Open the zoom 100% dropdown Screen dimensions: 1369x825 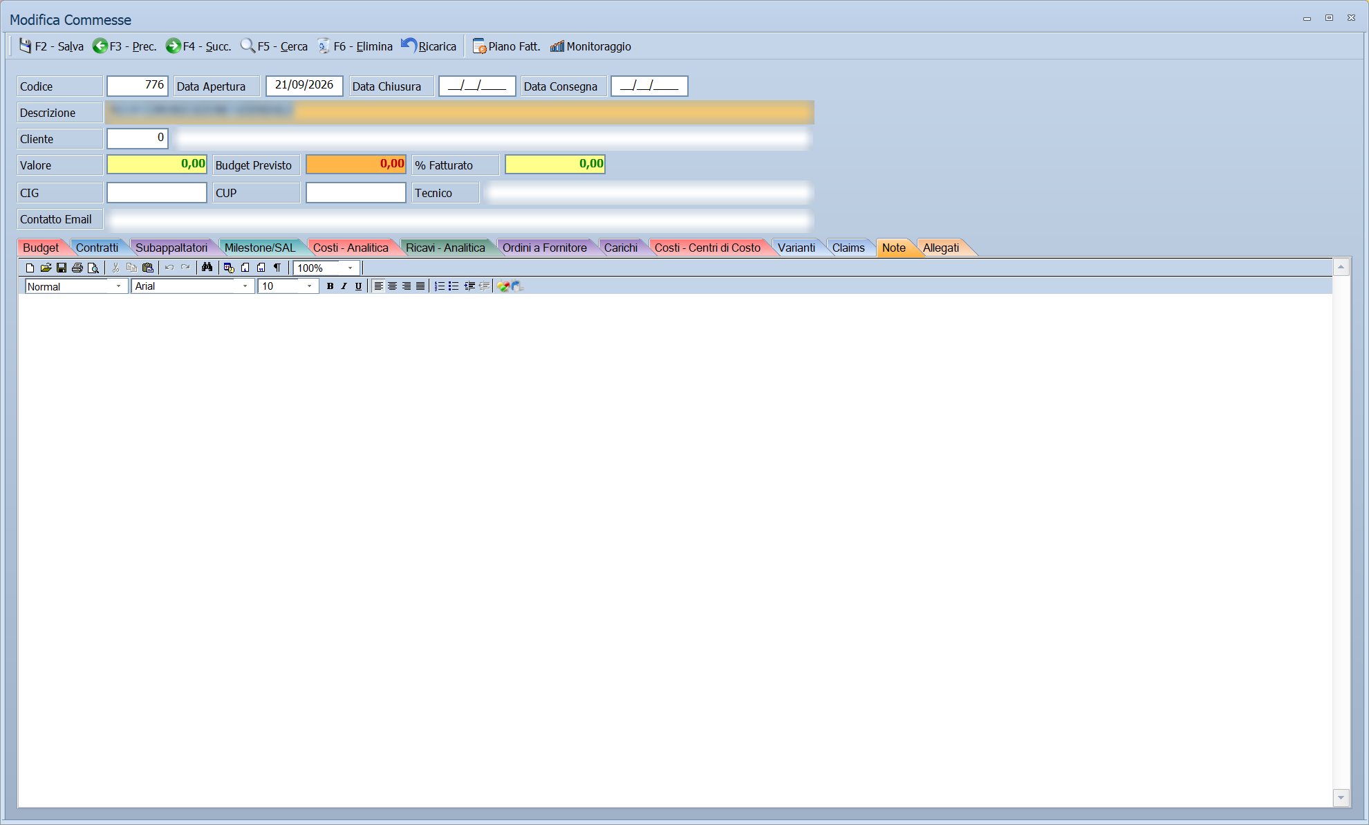coord(350,268)
